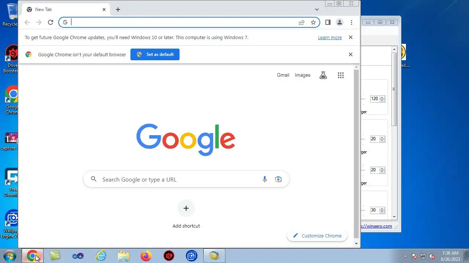Reload the current Chrome page

tap(51, 22)
